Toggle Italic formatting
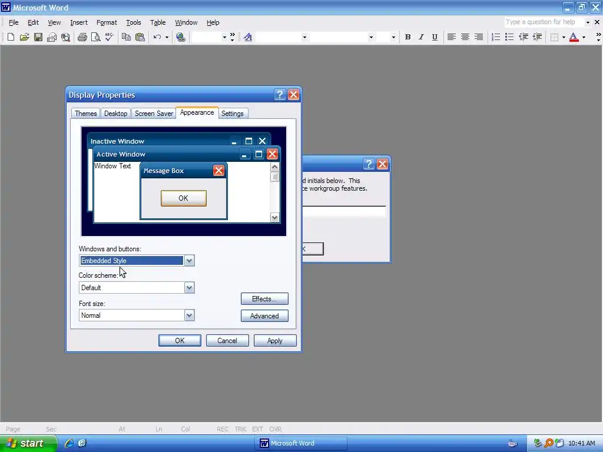 (421, 37)
